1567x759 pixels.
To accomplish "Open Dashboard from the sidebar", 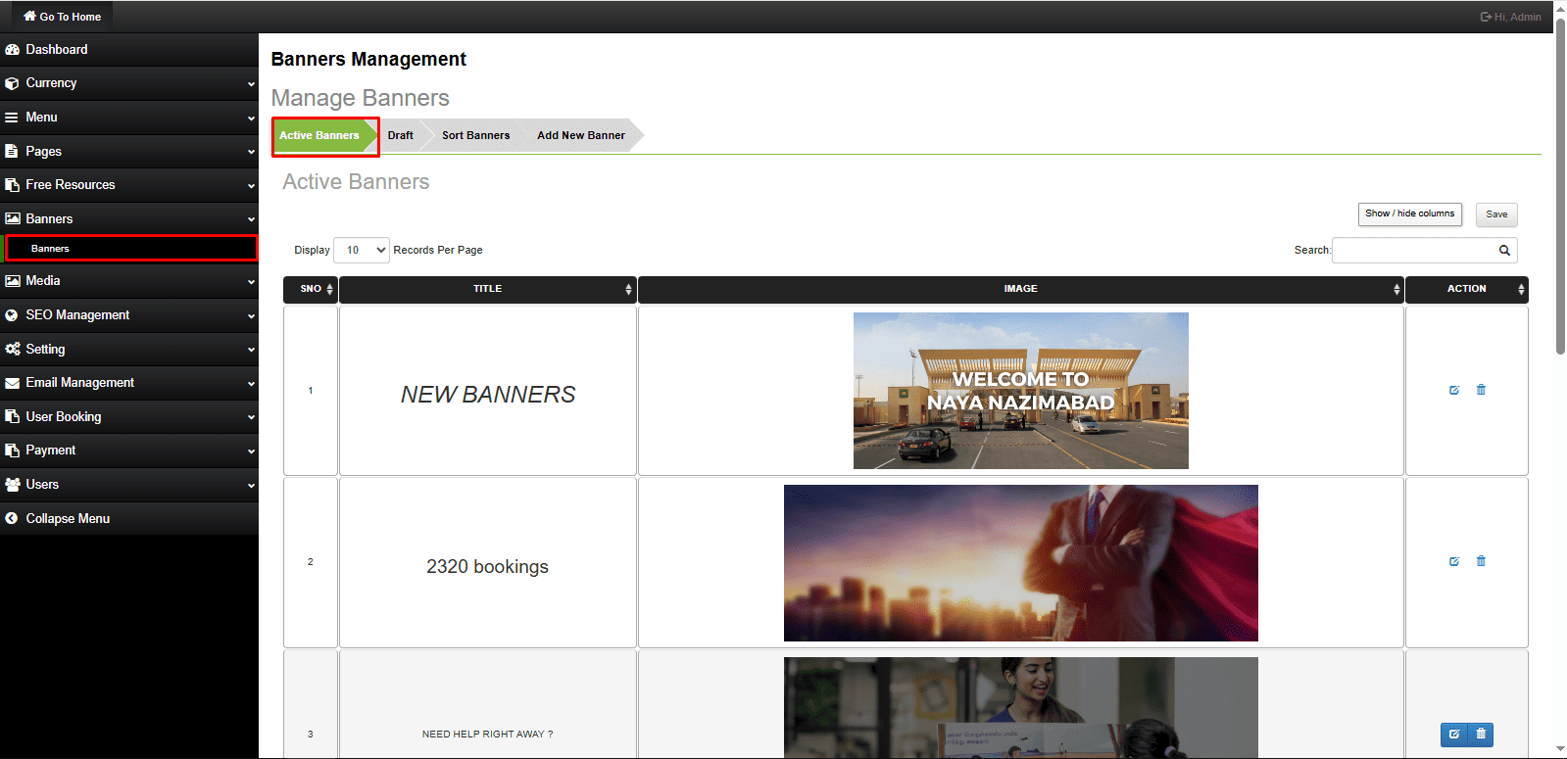I will [x=129, y=50].
